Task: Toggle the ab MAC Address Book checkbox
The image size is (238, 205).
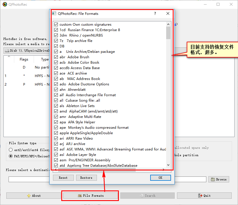Action: point(56,79)
